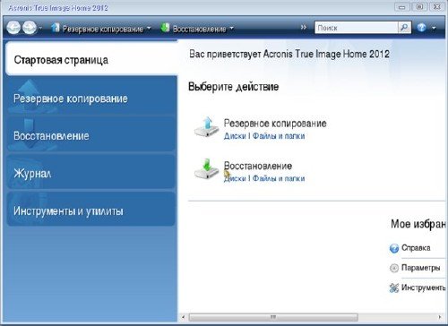This screenshot has height=326, width=448.
Task: Click the Forward navigation arrow
Action: (x=30, y=28)
